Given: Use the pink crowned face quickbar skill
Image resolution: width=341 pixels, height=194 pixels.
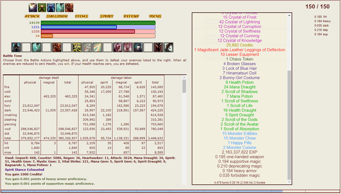Looking at the screenshot, I should tap(128, 47).
